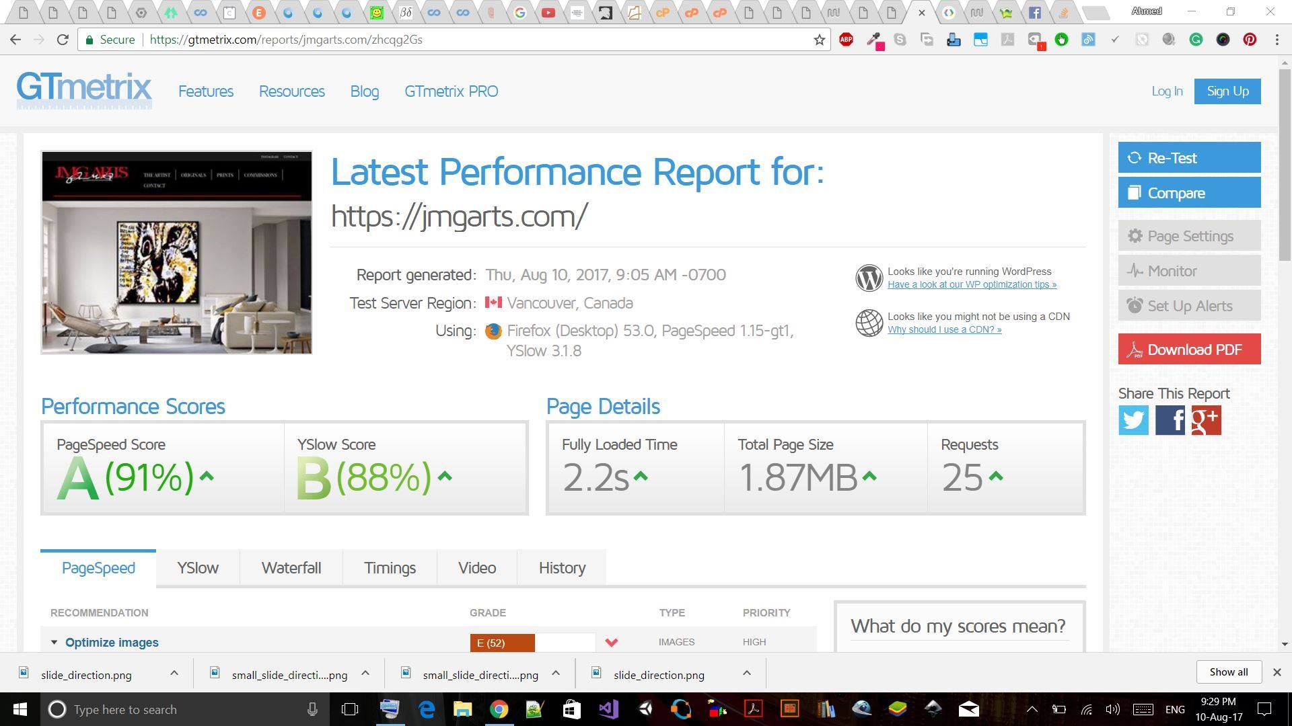Open the Waterfall tab
1292x726 pixels.
[x=291, y=568]
